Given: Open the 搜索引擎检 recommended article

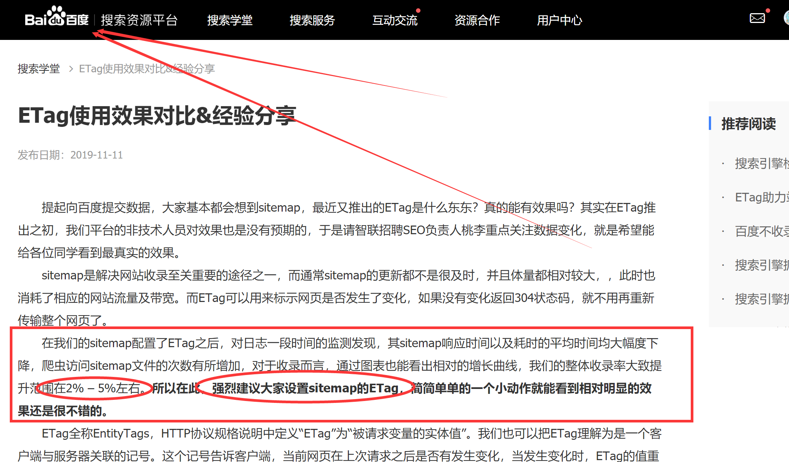Looking at the screenshot, I should 760,164.
